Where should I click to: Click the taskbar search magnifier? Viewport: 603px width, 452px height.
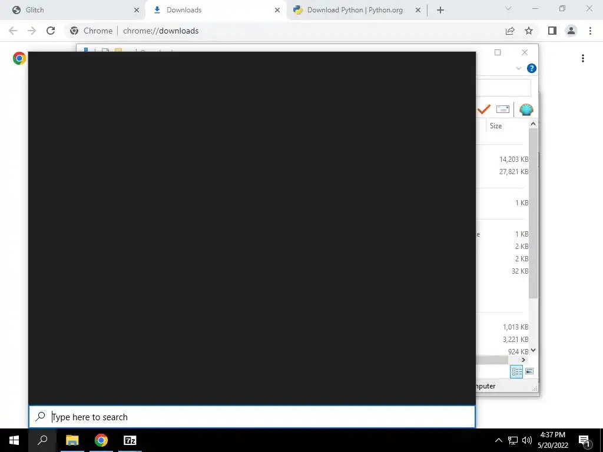(x=42, y=440)
